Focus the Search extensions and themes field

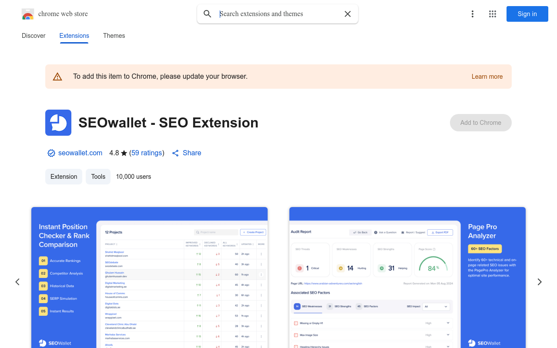tap(278, 14)
